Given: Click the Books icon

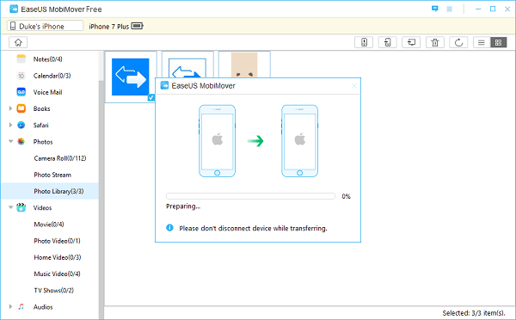Looking at the screenshot, I should tap(21, 108).
